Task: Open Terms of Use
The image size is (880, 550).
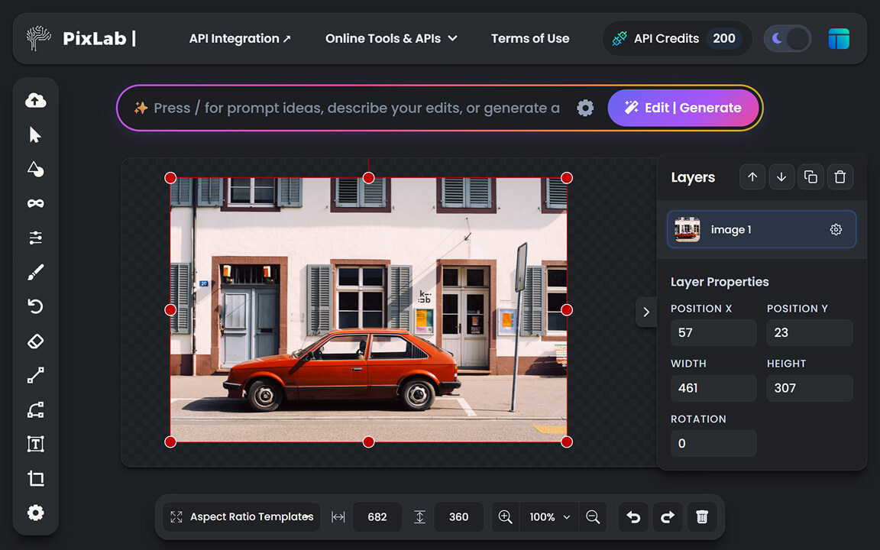Action: (530, 38)
